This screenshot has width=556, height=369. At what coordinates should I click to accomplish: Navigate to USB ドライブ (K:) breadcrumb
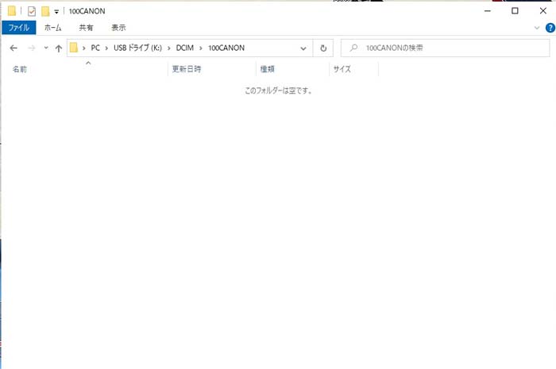137,48
